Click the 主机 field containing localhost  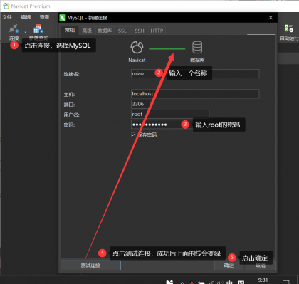point(195,94)
